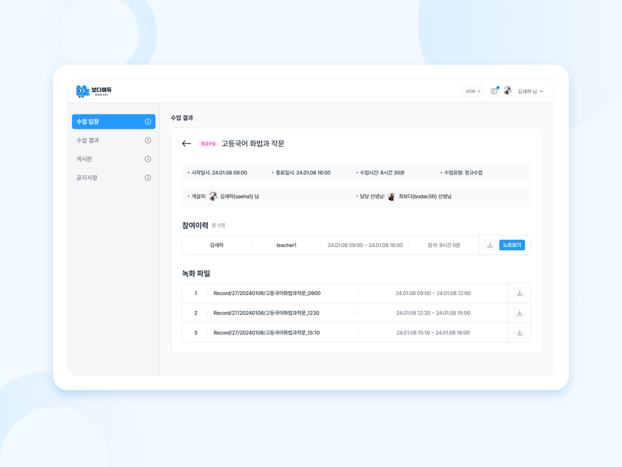This screenshot has height=467, width=622.
Task: Go back with the left arrow
Action: pyautogui.click(x=187, y=143)
